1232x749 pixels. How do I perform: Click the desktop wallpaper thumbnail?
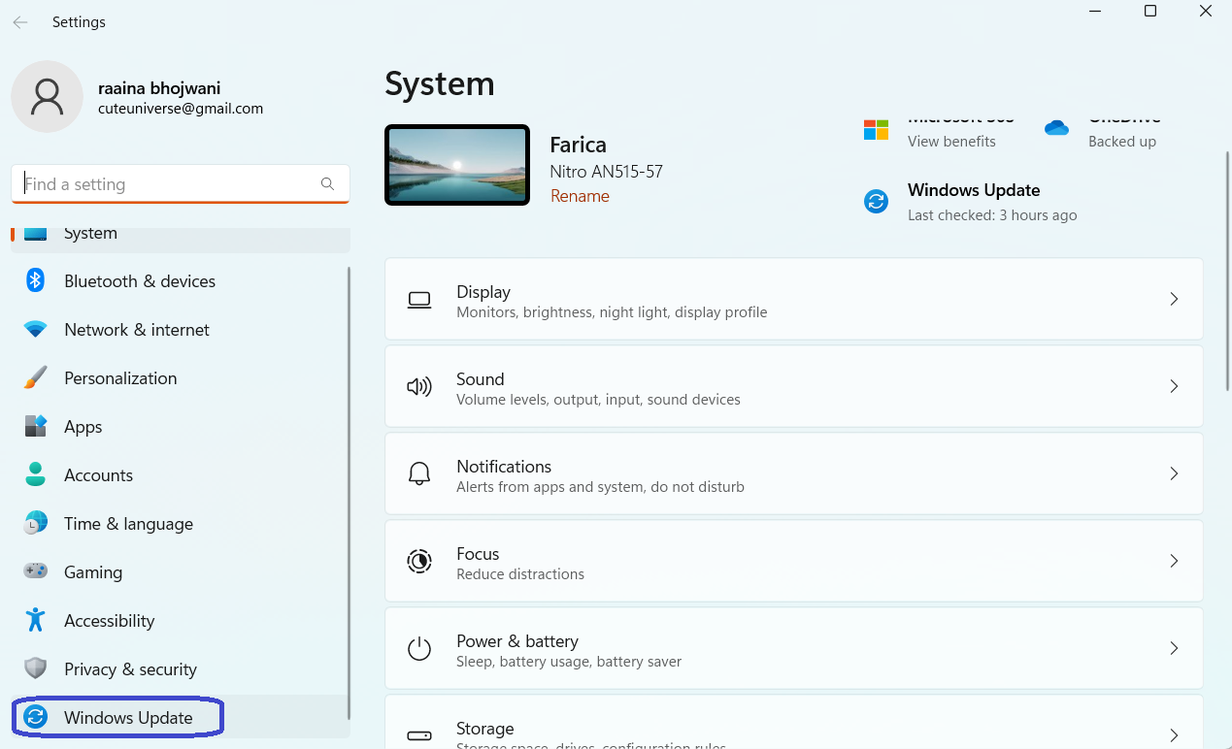pyautogui.click(x=457, y=165)
